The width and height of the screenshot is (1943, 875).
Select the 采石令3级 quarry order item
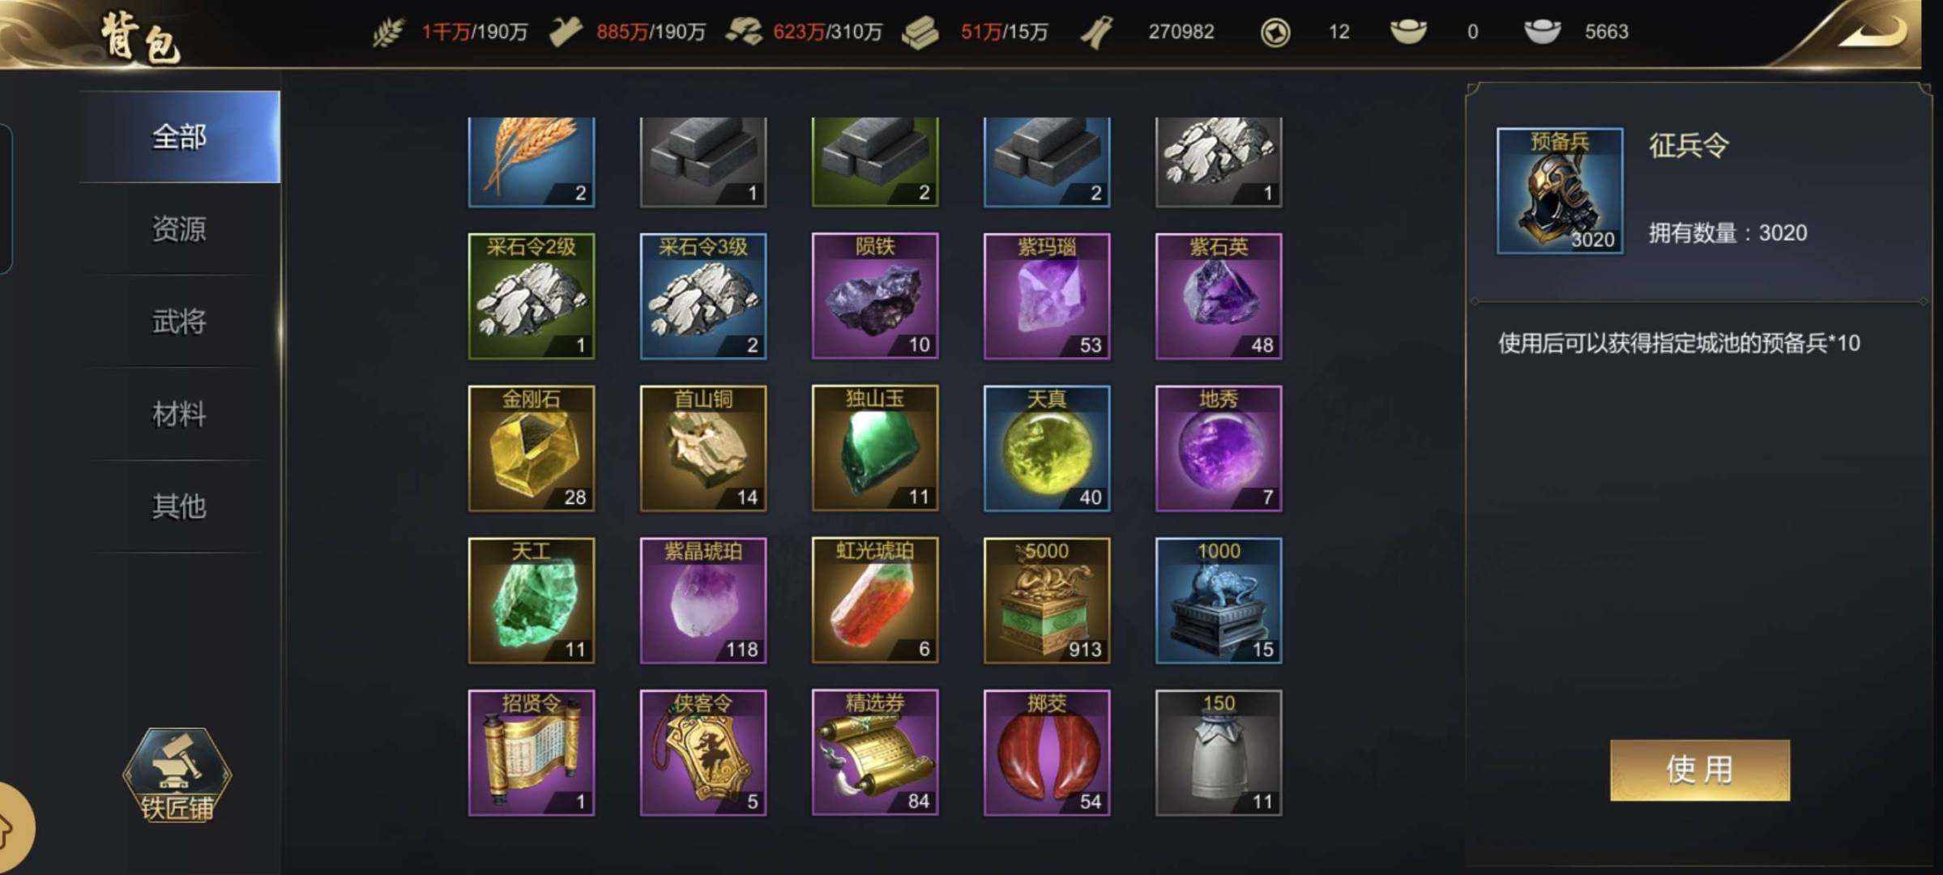coord(703,296)
